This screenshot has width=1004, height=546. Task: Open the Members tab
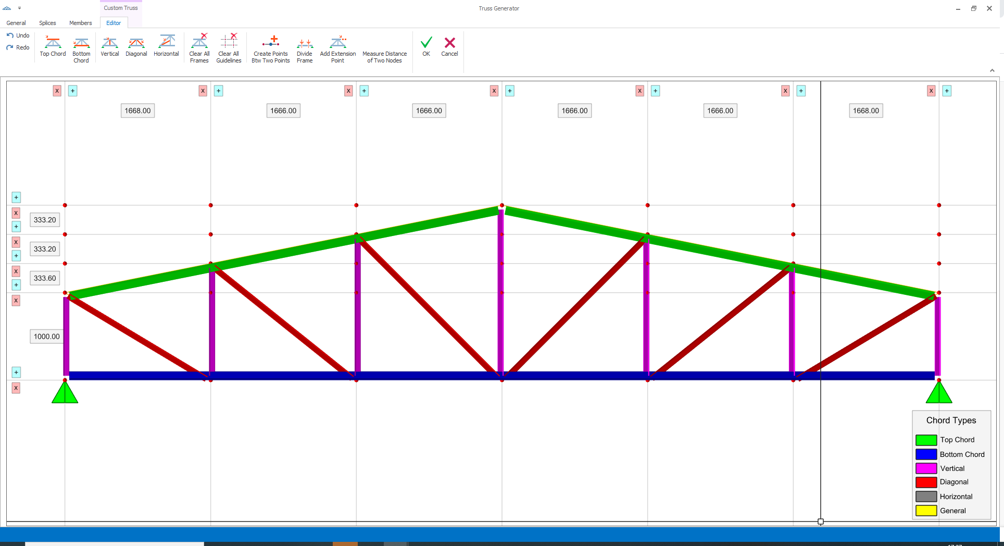click(80, 23)
